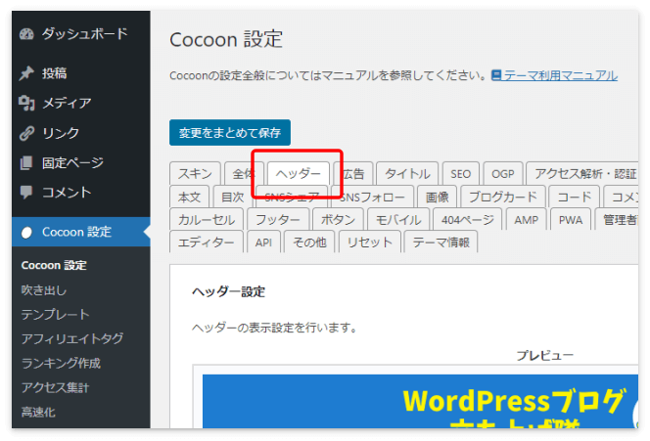650x441 pixels.
Task: Click the circle icon beside Cocoon 設定
Action: pyautogui.click(x=26, y=233)
